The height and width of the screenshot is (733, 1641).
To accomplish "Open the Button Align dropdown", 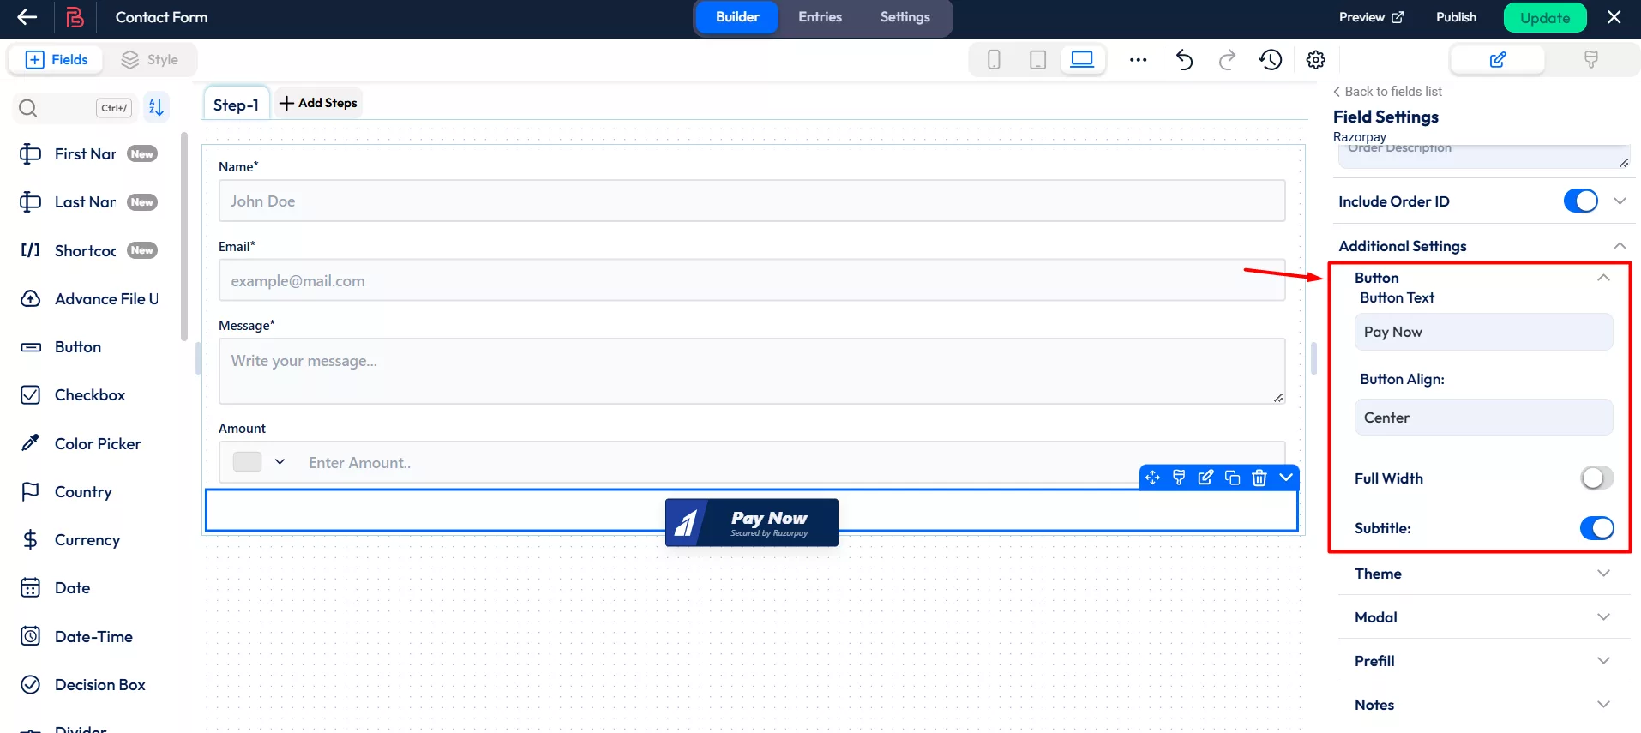I will (x=1482, y=418).
